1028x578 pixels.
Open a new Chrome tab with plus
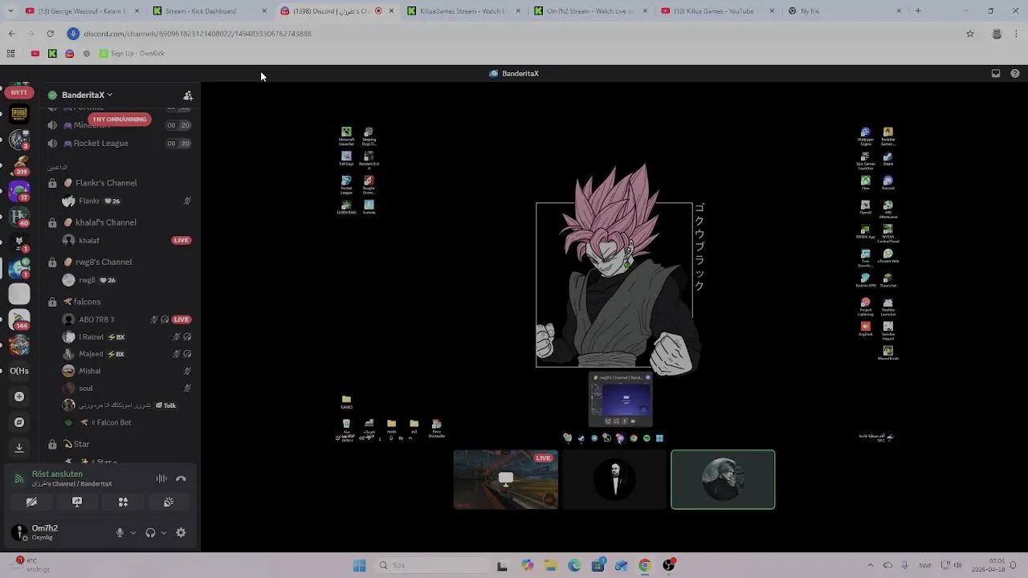pyautogui.click(x=918, y=11)
